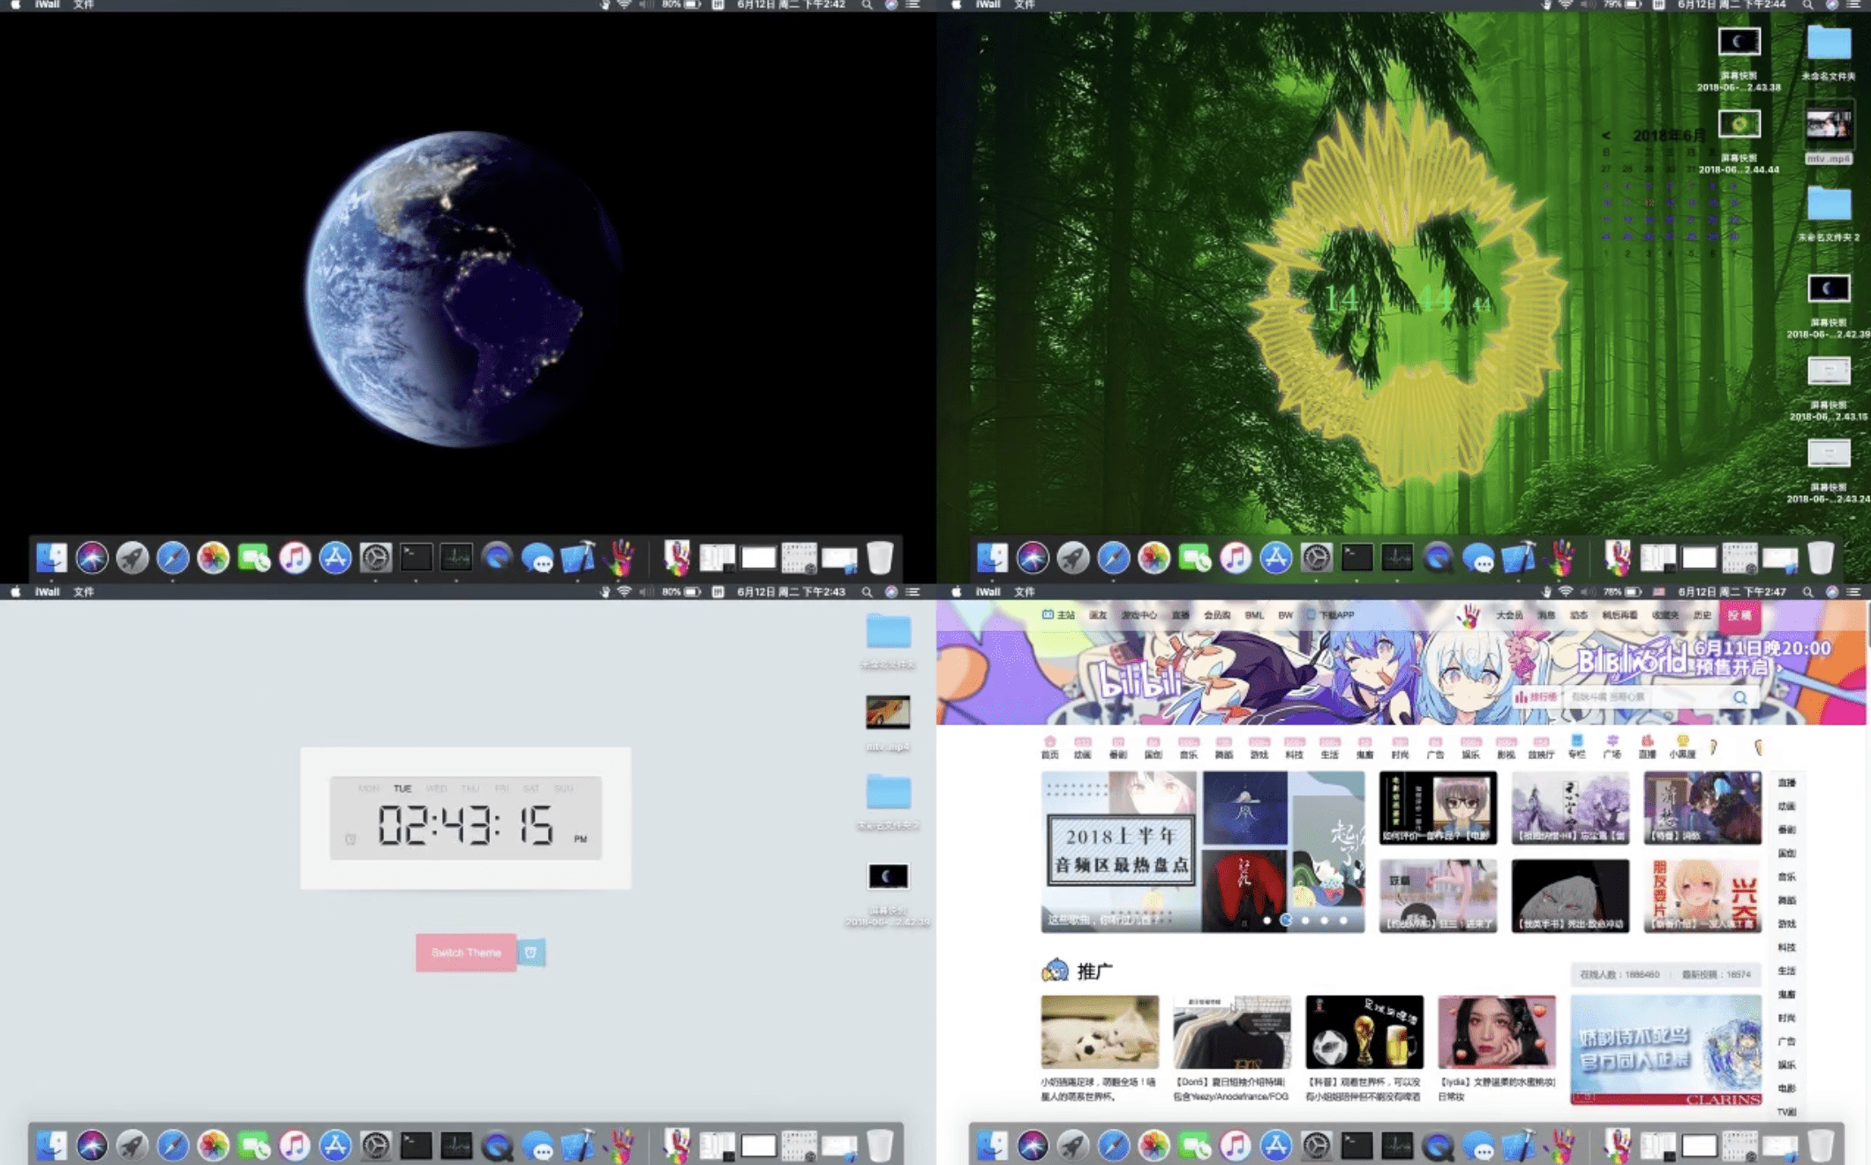Open the 2018上半年音频区最热盘点 banner thumbnail
Image resolution: width=1871 pixels, height=1165 pixels.
pyautogui.click(x=1119, y=851)
